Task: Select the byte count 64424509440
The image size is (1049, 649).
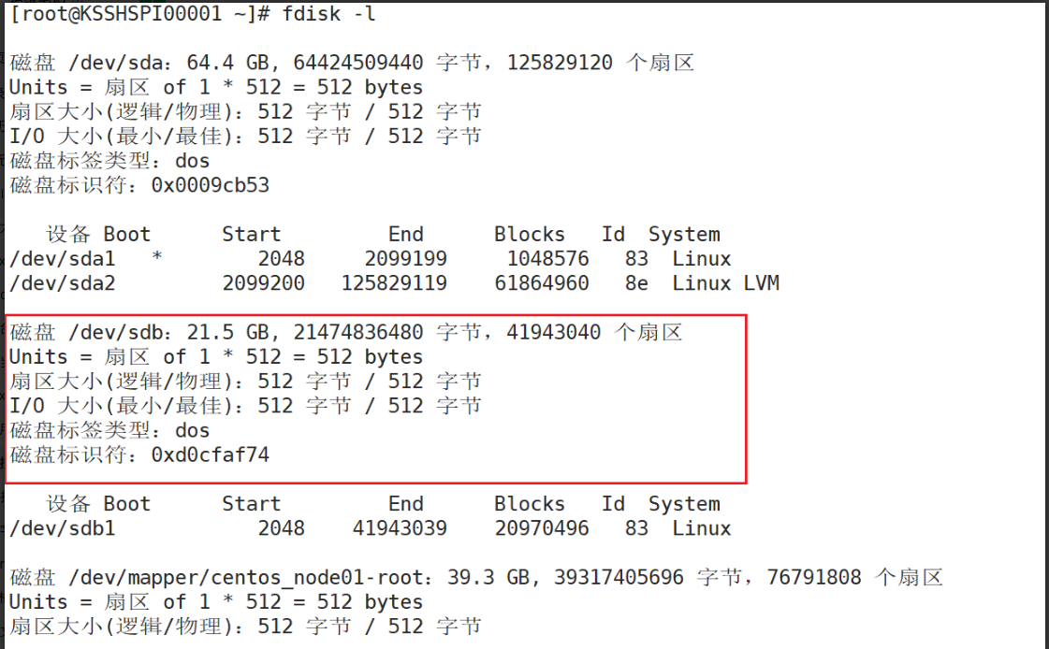Action: [357, 63]
